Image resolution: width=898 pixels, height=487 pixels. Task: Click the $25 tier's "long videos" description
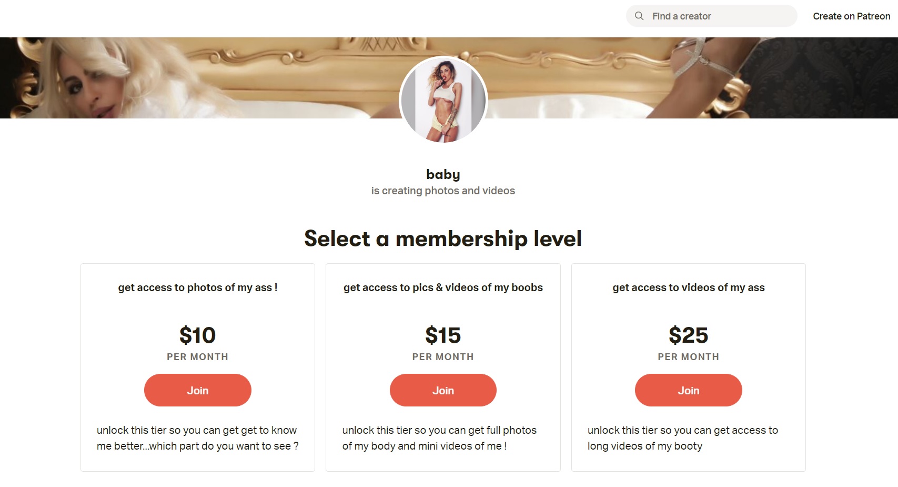682,438
